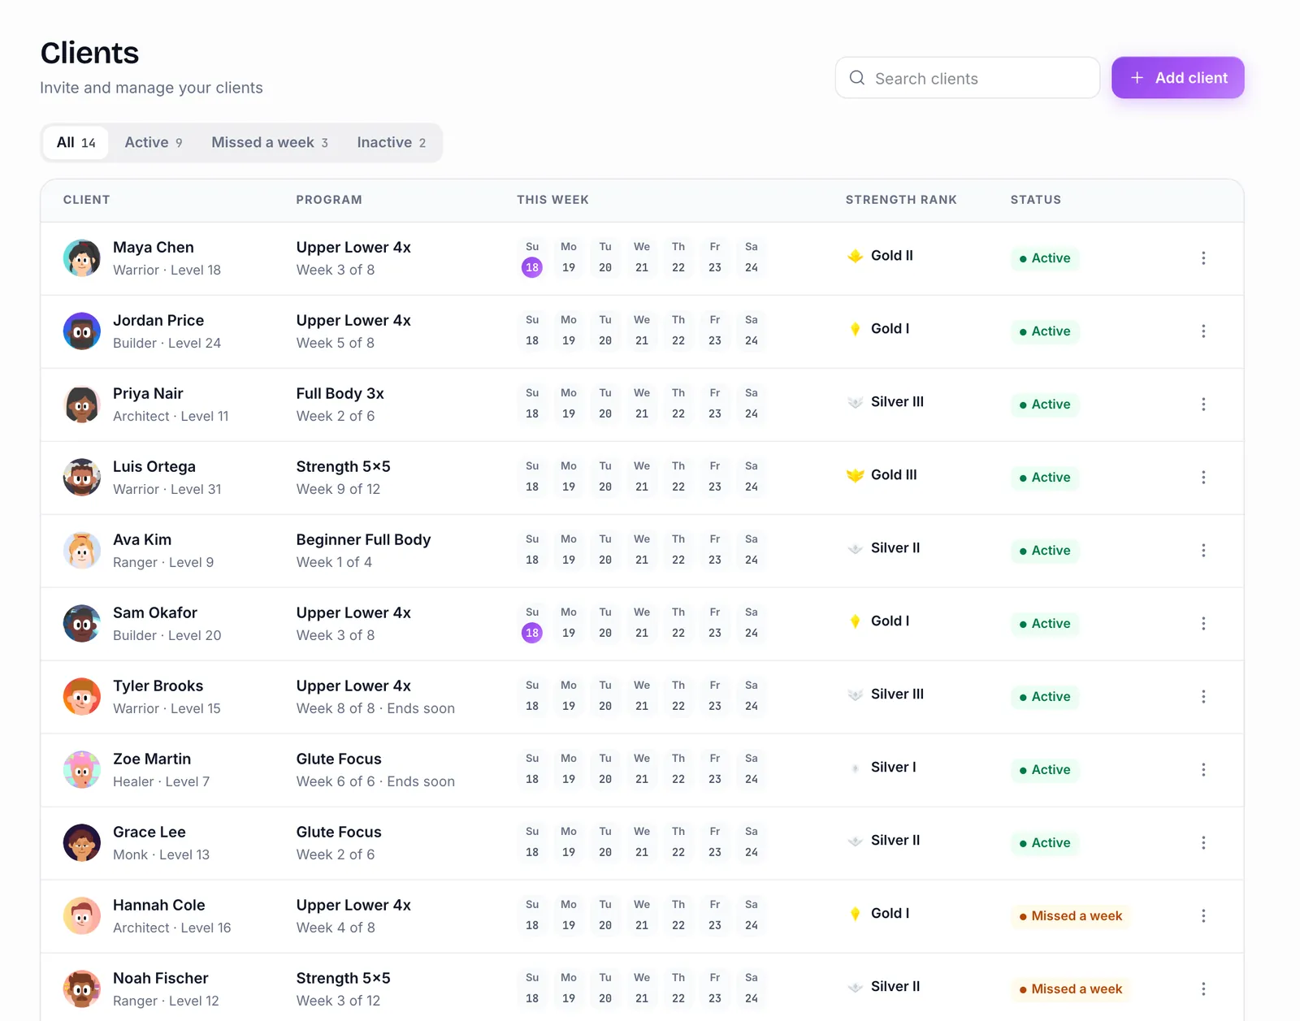Open the Priya Nair client name
This screenshot has width=1300, height=1021.
pyautogui.click(x=148, y=393)
